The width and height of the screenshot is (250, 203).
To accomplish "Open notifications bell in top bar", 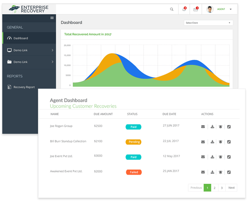I will (x=184, y=9).
